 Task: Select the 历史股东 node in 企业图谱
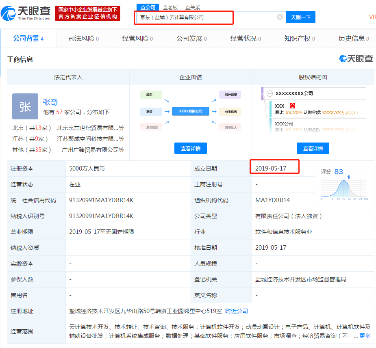(151, 128)
